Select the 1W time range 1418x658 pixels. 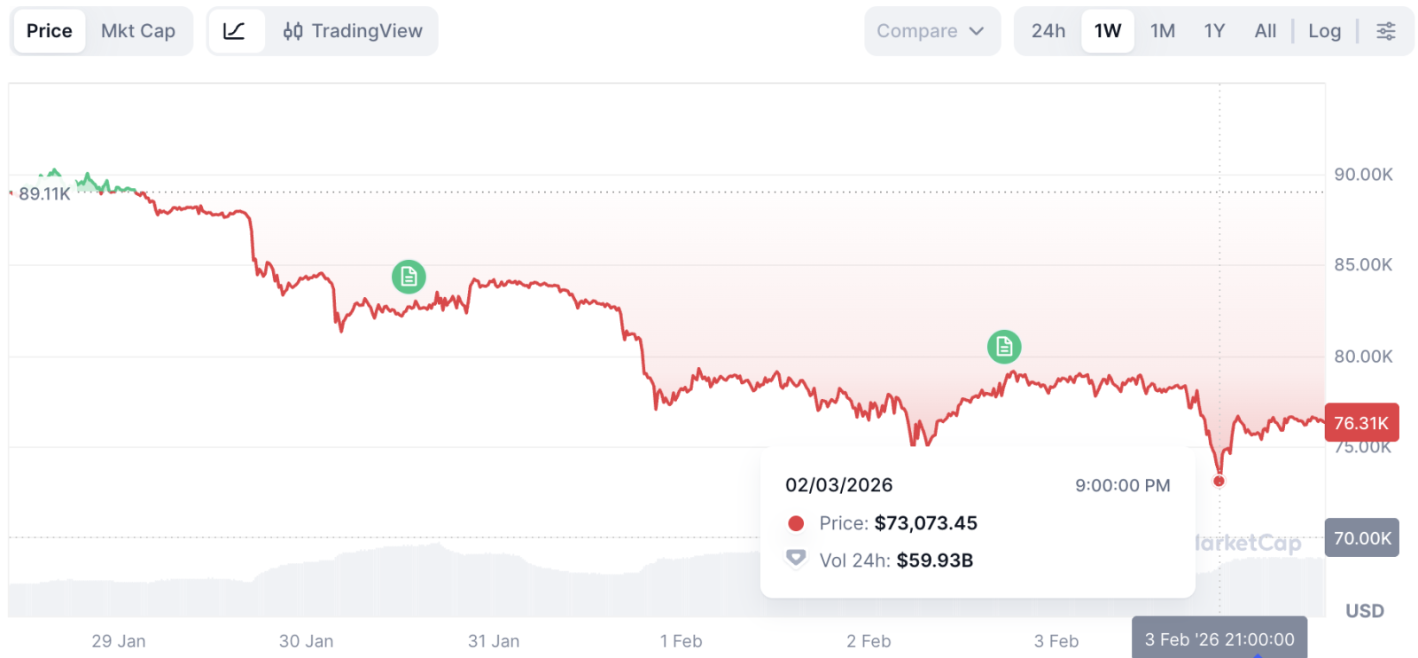point(1108,31)
